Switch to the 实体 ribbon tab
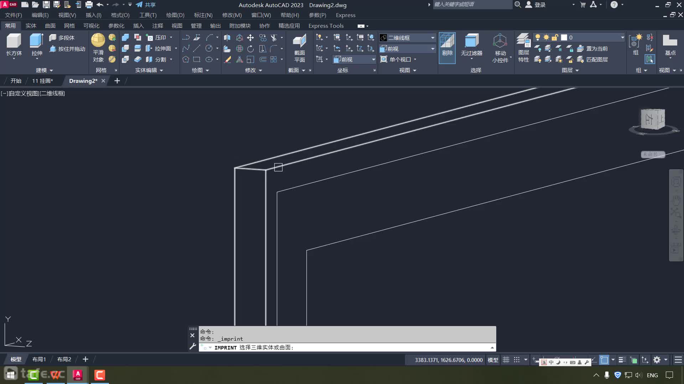684x384 pixels. click(x=31, y=26)
